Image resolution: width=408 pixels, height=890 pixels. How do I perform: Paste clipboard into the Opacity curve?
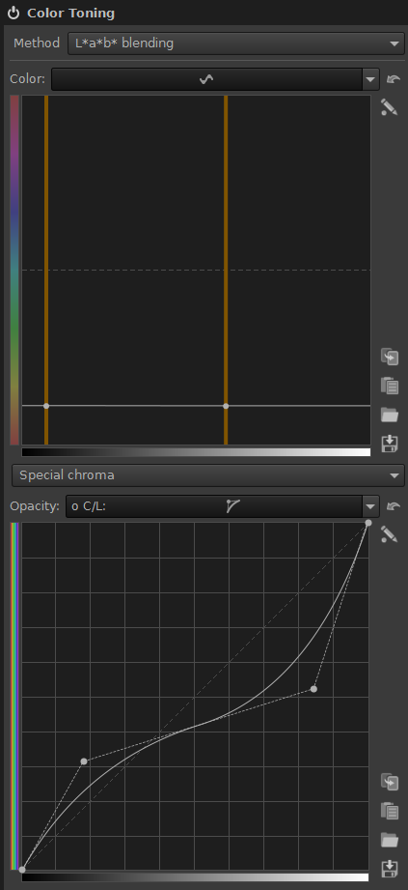(390, 811)
